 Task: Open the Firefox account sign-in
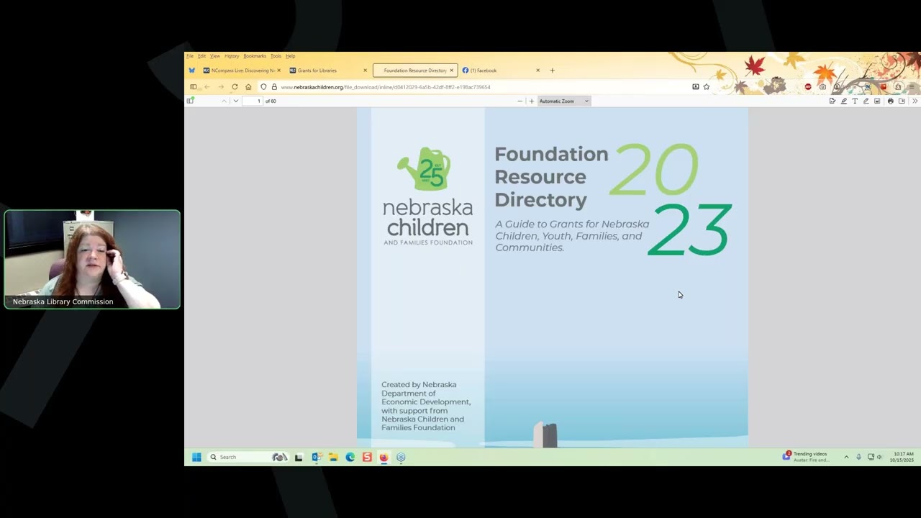tap(845, 87)
